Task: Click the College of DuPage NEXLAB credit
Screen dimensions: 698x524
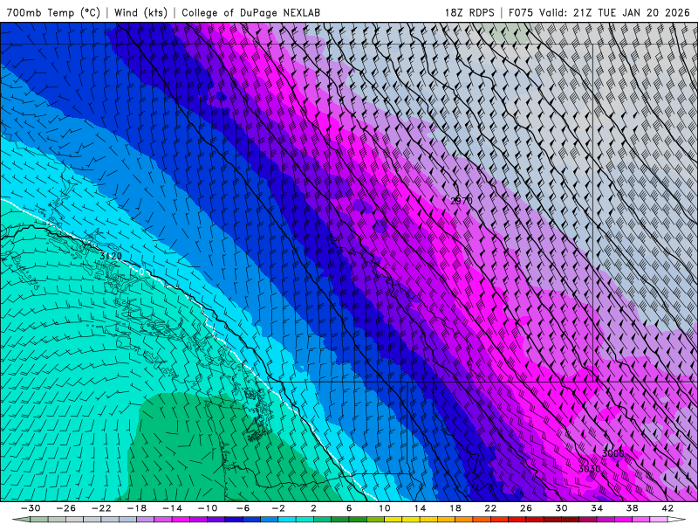Action: pos(250,12)
